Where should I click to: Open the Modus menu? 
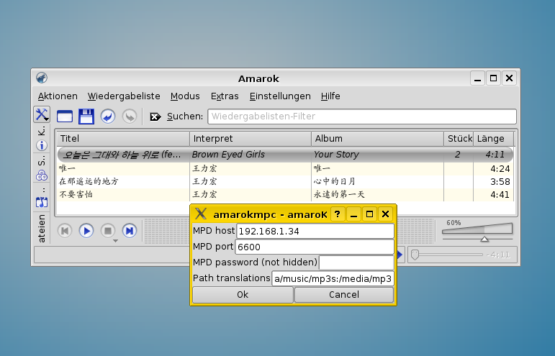(185, 96)
